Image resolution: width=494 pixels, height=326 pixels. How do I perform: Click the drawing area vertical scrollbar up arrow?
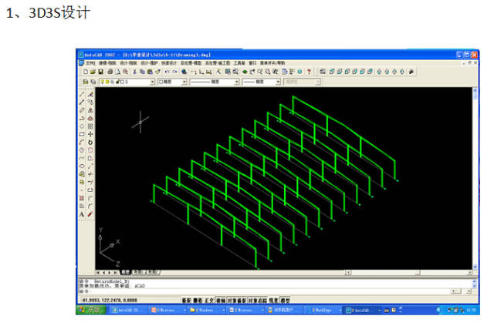coord(475,90)
